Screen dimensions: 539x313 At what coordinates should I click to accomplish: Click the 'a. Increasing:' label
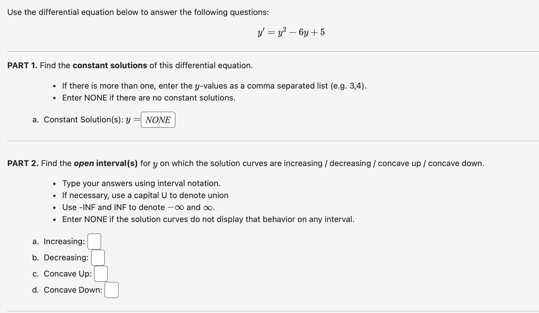[59, 241]
